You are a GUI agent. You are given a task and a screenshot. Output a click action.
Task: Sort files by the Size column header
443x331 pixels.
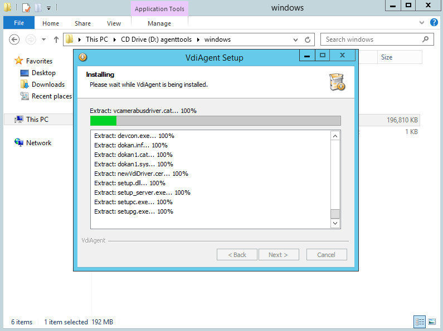click(400, 57)
